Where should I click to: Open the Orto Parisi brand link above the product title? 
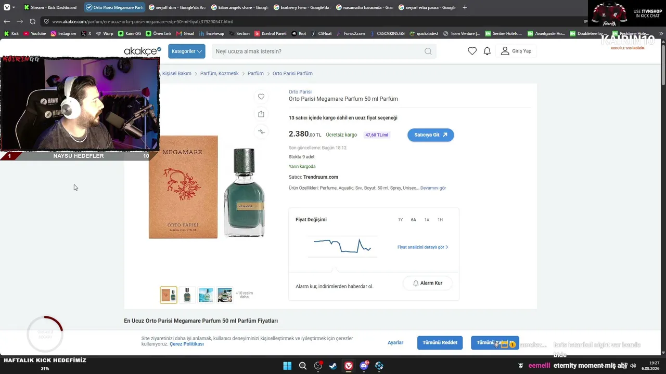pos(300,92)
